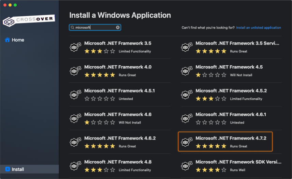
Task: Choose Microsoft .NET Framework 4.0 title
Action: pos(118,67)
